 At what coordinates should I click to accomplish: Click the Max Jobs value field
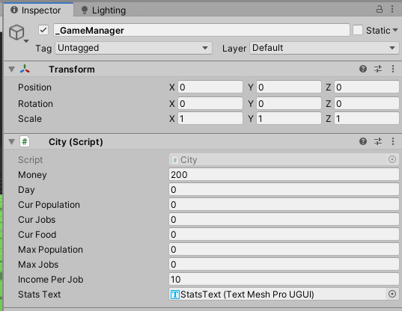pyautogui.click(x=284, y=265)
